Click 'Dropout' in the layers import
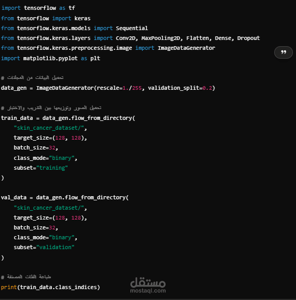 click(x=249, y=38)
